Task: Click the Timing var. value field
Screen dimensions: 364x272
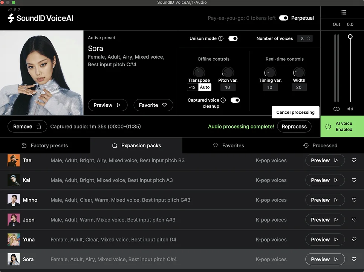Action: click(x=270, y=87)
